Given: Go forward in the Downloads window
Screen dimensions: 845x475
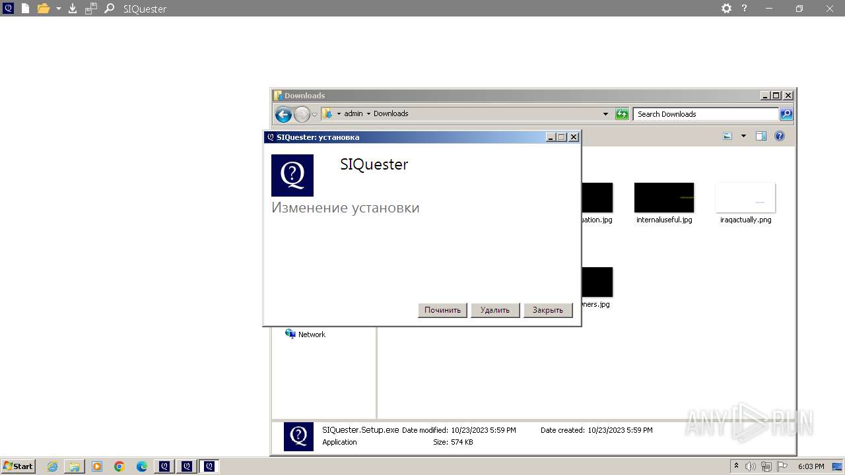Looking at the screenshot, I should point(302,114).
